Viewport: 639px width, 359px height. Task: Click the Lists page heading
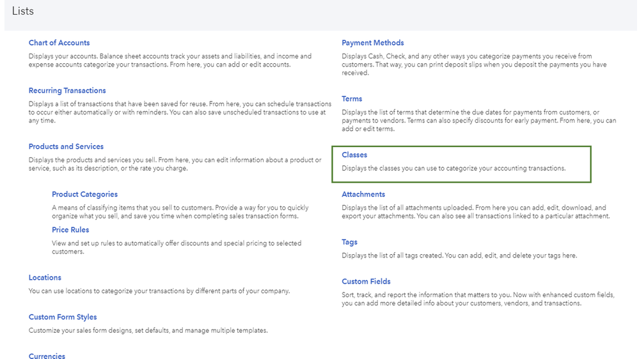click(23, 11)
